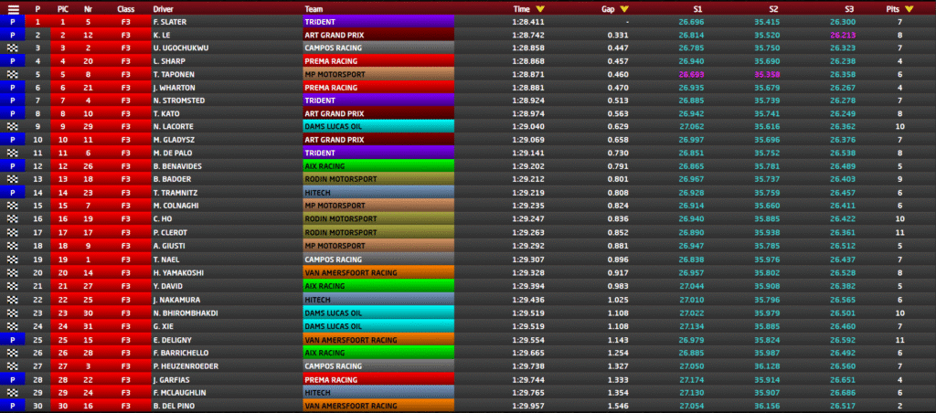Click the blue 'P' icon for E. Deligny
The width and height of the screenshot is (936, 413).
click(x=13, y=339)
